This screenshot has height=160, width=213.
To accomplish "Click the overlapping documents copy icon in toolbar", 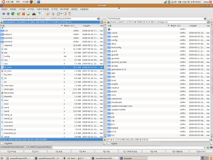I will coord(43,14).
